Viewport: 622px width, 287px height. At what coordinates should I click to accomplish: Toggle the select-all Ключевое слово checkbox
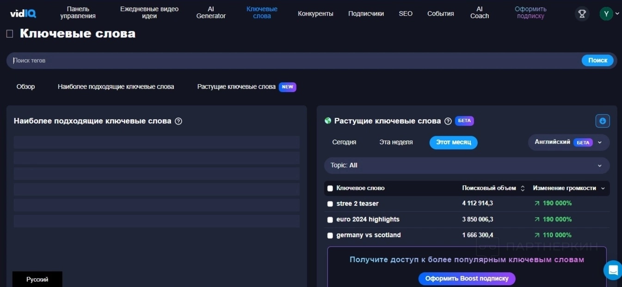click(330, 189)
